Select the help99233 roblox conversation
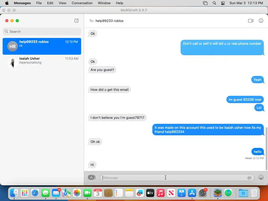Image resolution: width=268 pixels, height=201 pixels. click(x=42, y=46)
